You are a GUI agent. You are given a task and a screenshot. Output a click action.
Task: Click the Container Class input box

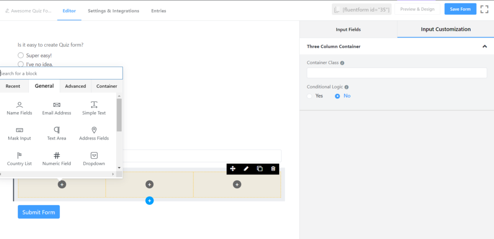point(397,73)
